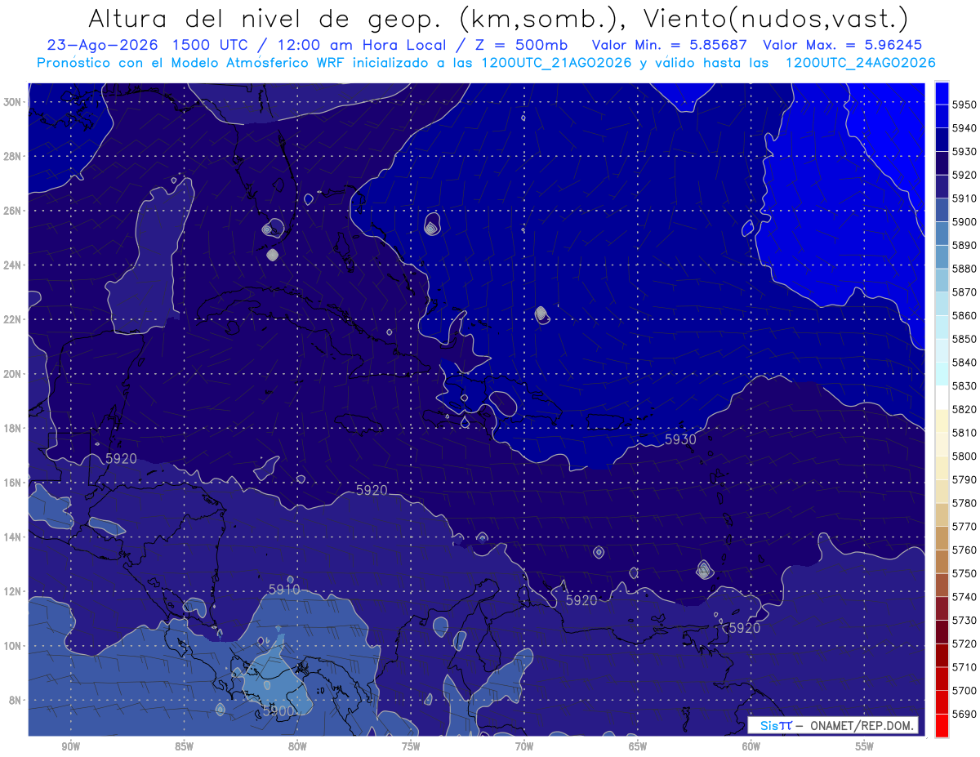Image resolution: width=980 pixels, height=757 pixels.
Task: Click the tan legend band between 5780 and 5770
Action: pyautogui.click(x=942, y=514)
